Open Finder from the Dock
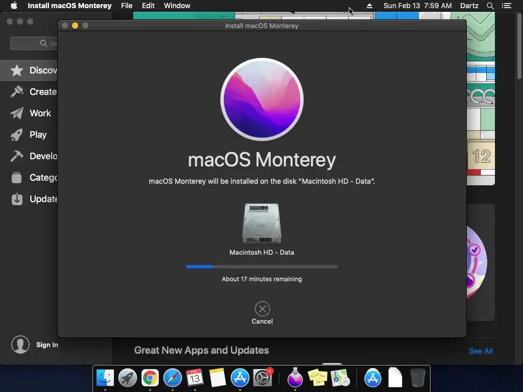 coord(105,378)
